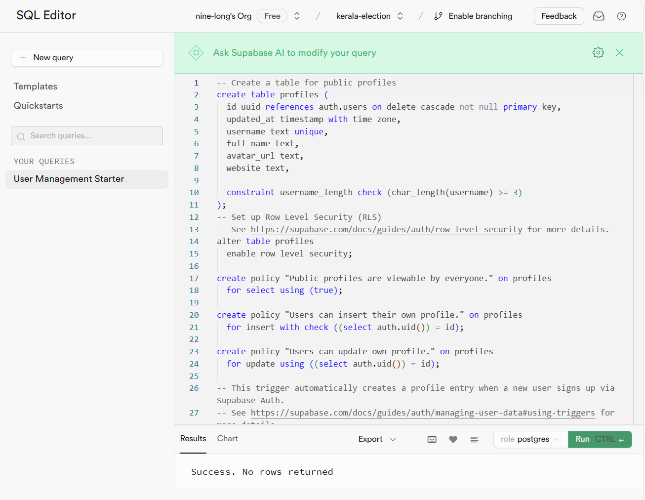Click the 'full_name text,' line
Image resolution: width=645 pixels, height=500 pixels.
click(x=263, y=143)
